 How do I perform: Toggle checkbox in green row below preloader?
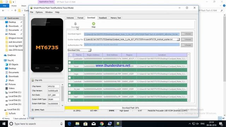(x=70, y=62)
